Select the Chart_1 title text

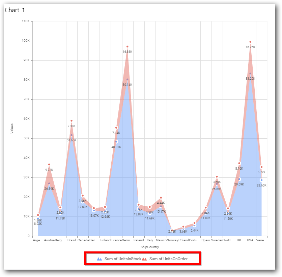pyautogui.click(x=15, y=10)
